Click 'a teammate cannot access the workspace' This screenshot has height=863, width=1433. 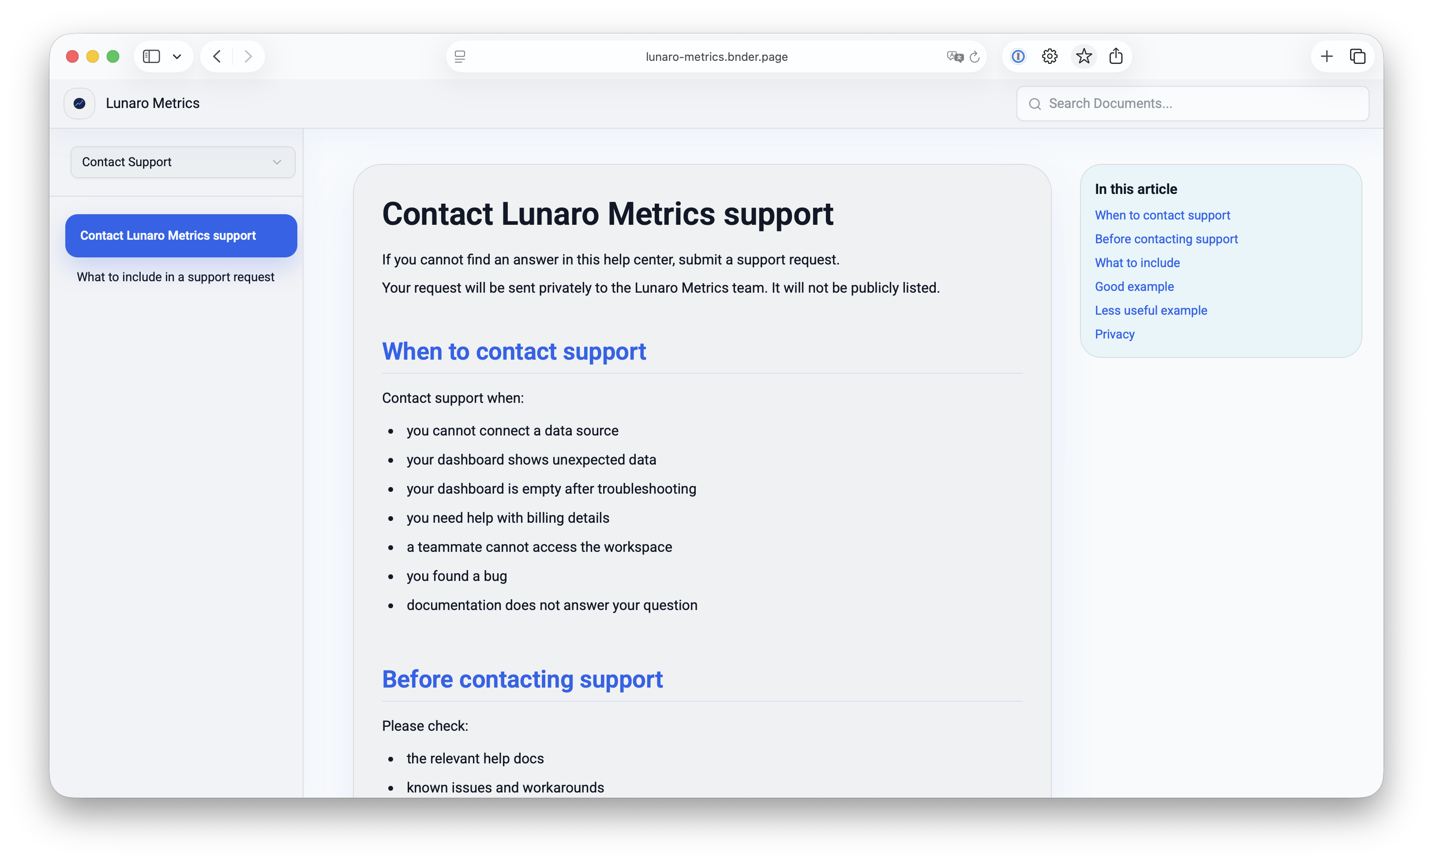(539, 547)
